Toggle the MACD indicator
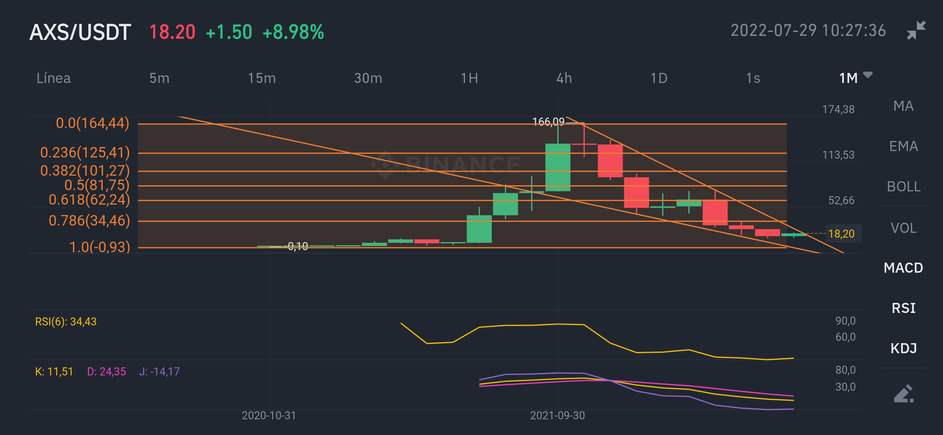The image size is (943, 435). click(x=903, y=268)
